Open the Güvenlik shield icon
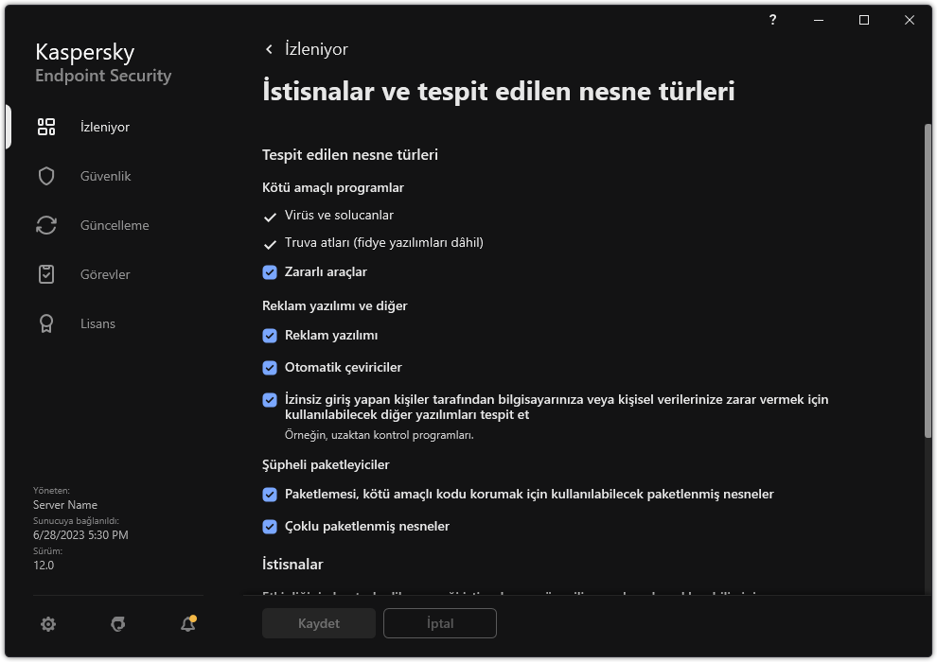The width and height of the screenshot is (937, 662). tap(45, 175)
